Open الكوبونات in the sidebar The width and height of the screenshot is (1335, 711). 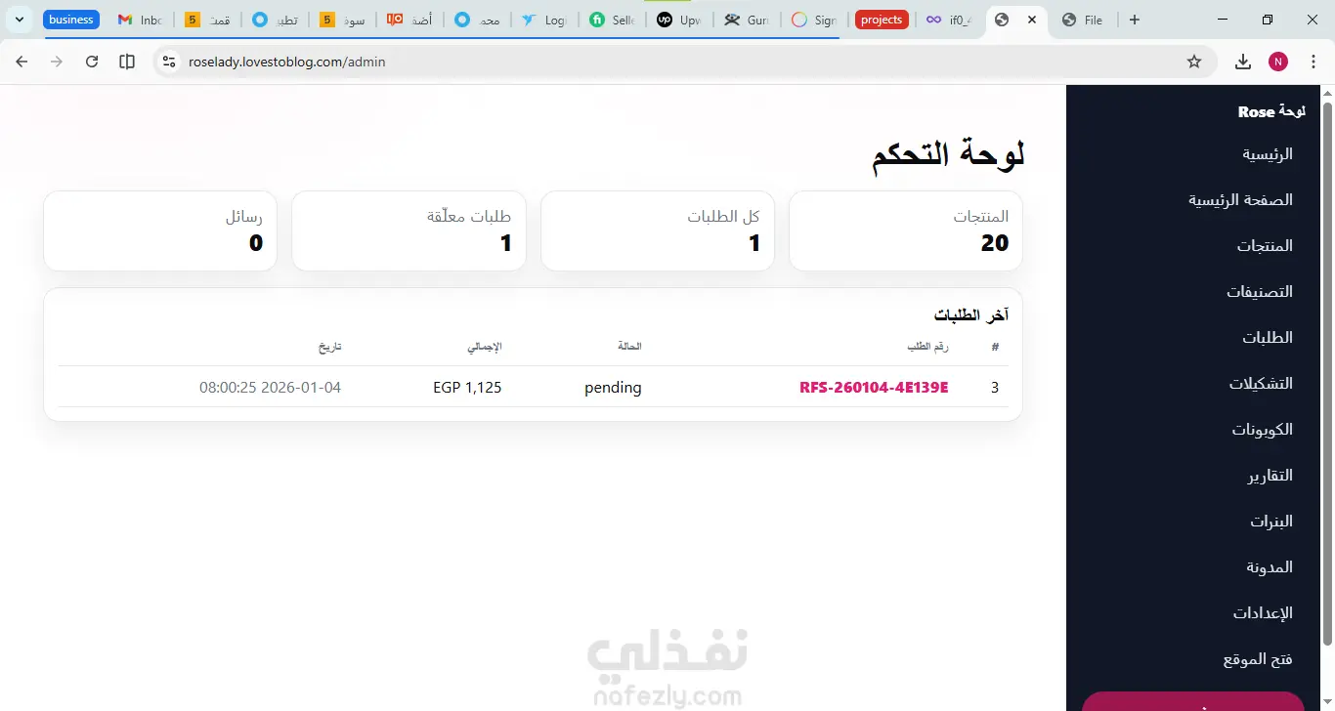pos(1262,430)
